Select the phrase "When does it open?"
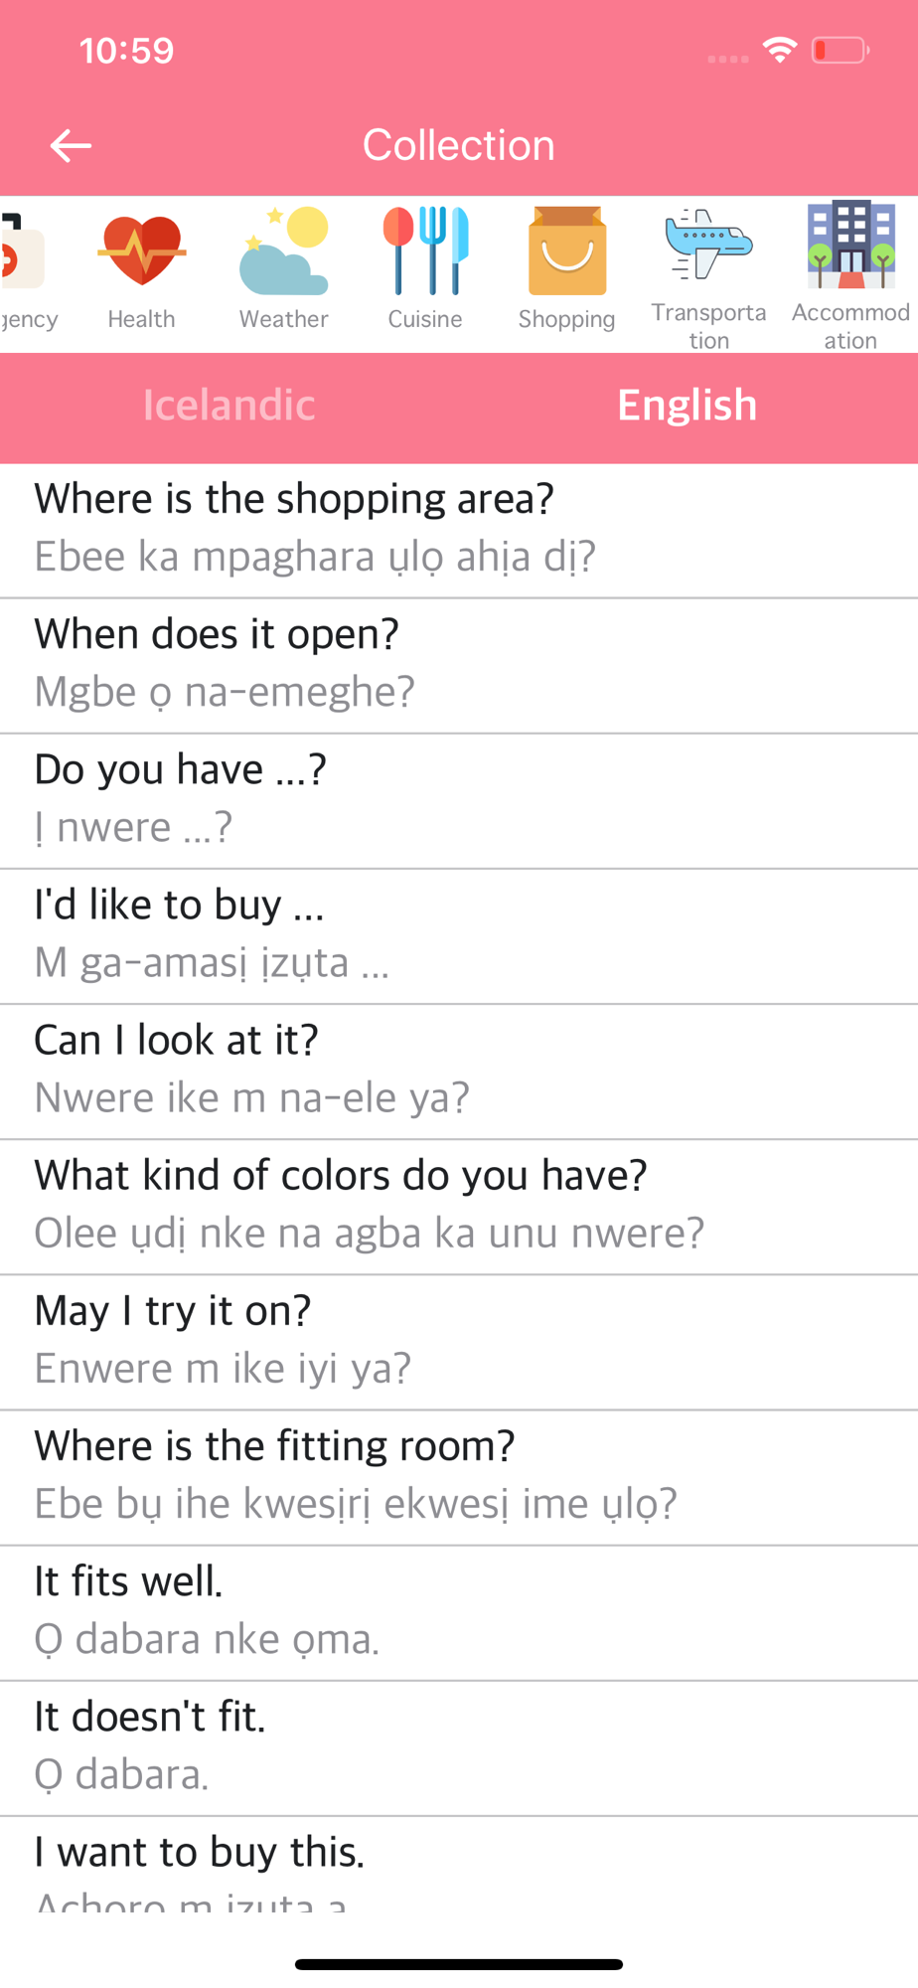 (459, 664)
